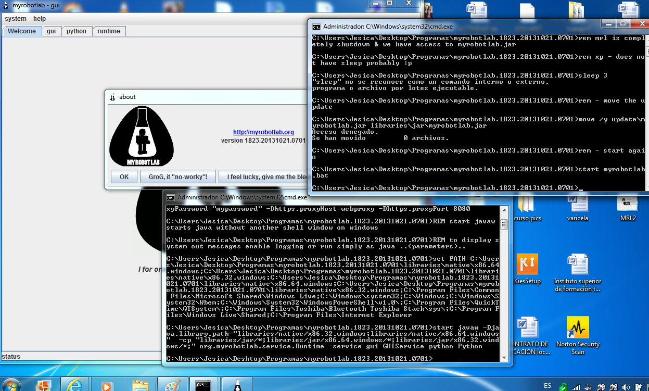649x391 pixels.
Task: Close the upper cmd.exe window
Action: (x=640, y=23)
